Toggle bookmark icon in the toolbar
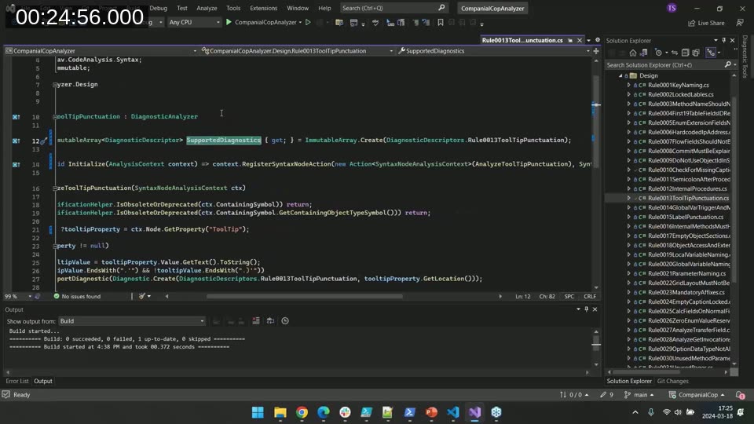 click(440, 22)
